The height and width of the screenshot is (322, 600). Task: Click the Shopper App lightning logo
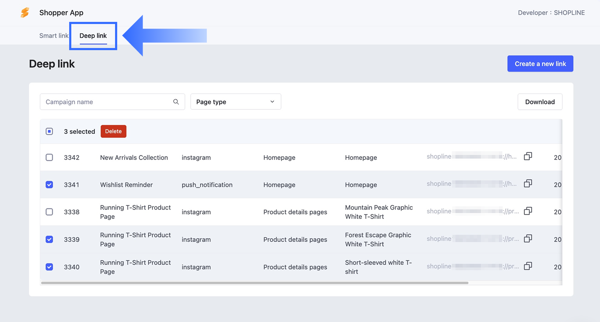25,13
